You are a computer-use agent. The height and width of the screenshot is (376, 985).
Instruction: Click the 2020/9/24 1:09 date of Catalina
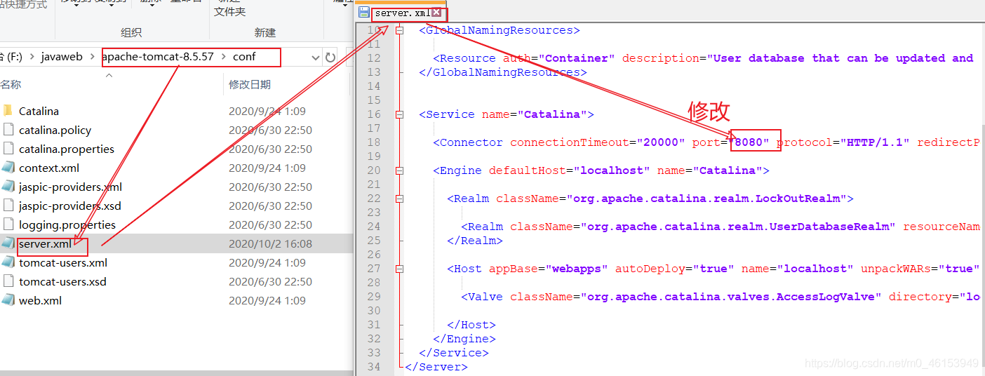(x=267, y=111)
